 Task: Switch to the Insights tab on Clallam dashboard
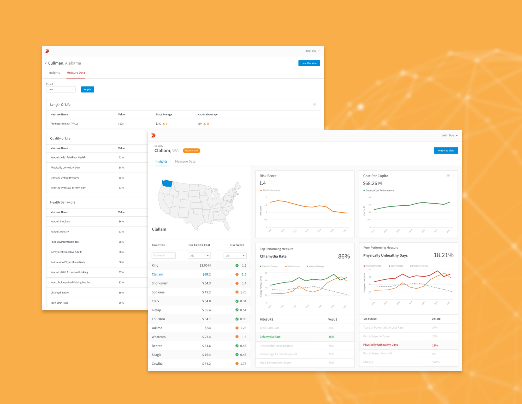click(x=162, y=161)
